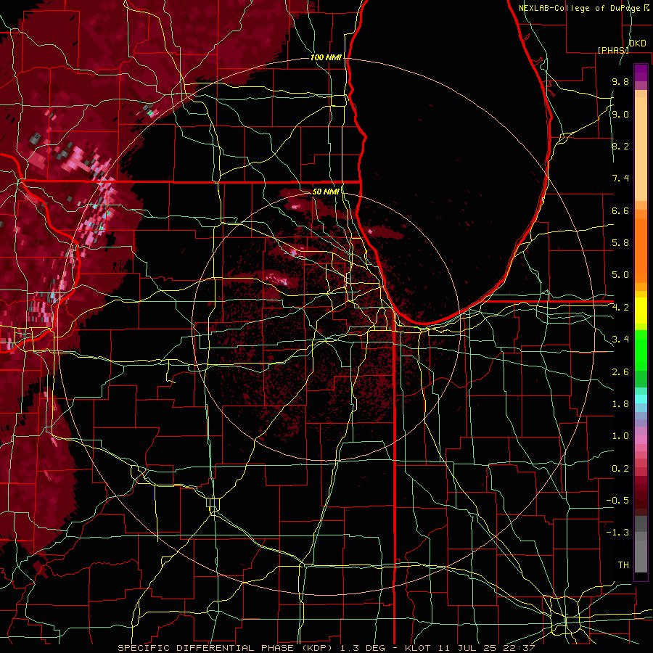Click the 5.8 scale label
The image size is (653, 653).
[x=620, y=243]
